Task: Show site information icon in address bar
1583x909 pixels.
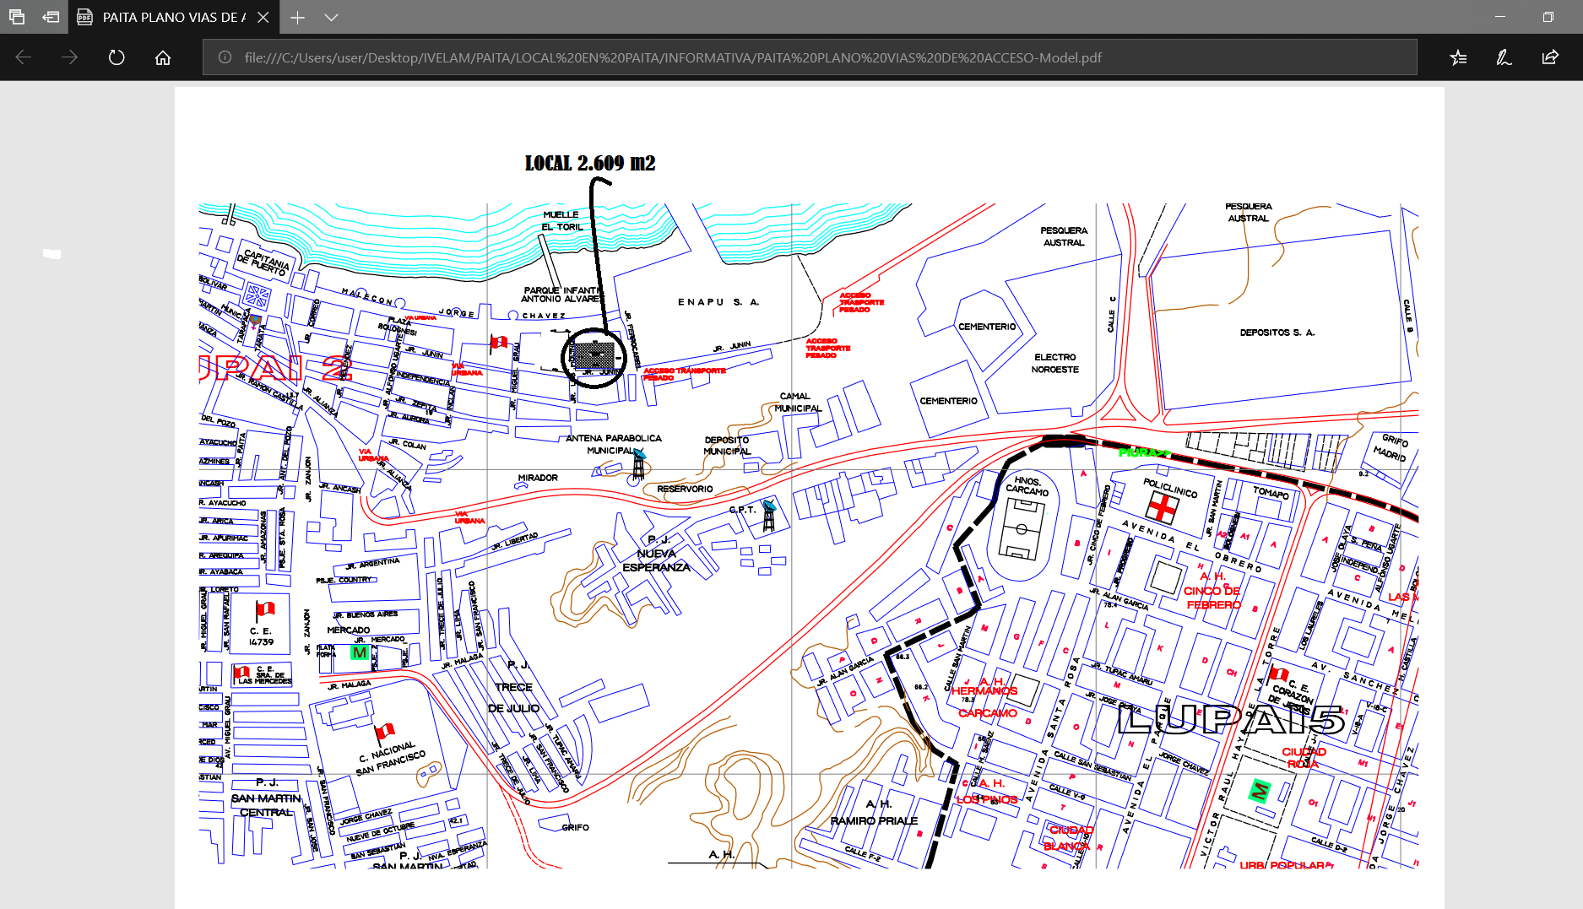Action: click(225, 57)
